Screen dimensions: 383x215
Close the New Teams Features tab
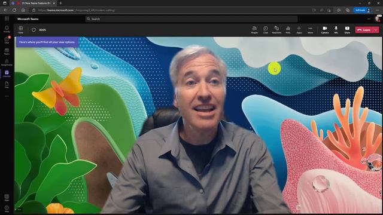54,3
